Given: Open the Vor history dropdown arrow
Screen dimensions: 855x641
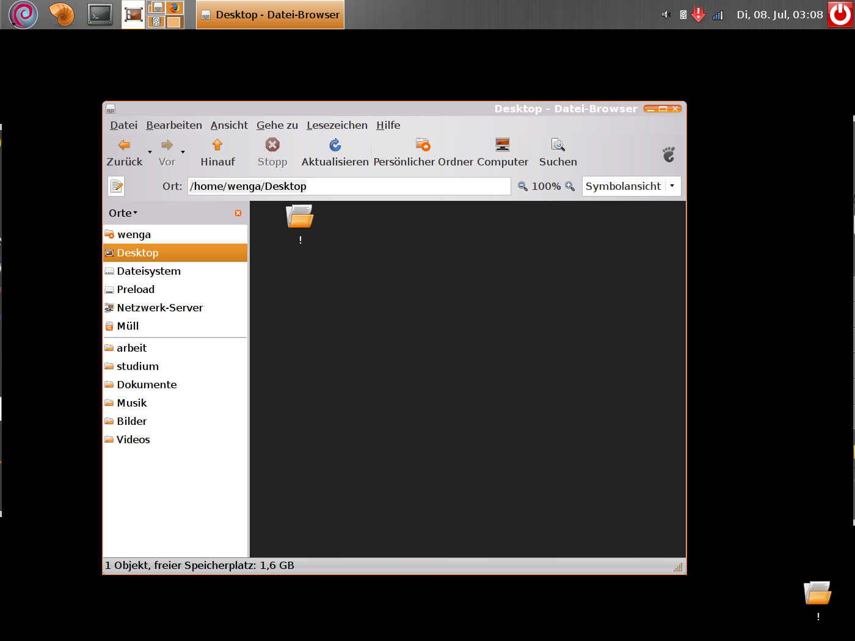Looking at the screenshot, I should 183,152.
